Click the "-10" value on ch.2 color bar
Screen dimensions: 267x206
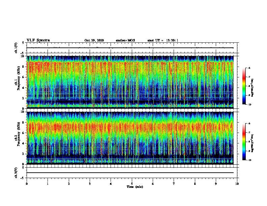click(249, 160)
